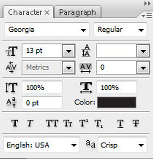The height and width of the screenshot is (159, 153).
Task: Open the English: USA language dropdown
Action: coord(42,145)
